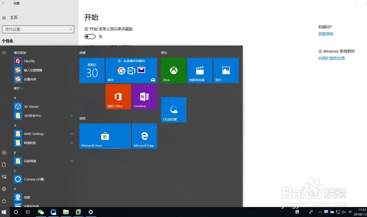367x217 pixels.
Task: Click the 创建 tile group header
Action: click(x=82, y=53)
